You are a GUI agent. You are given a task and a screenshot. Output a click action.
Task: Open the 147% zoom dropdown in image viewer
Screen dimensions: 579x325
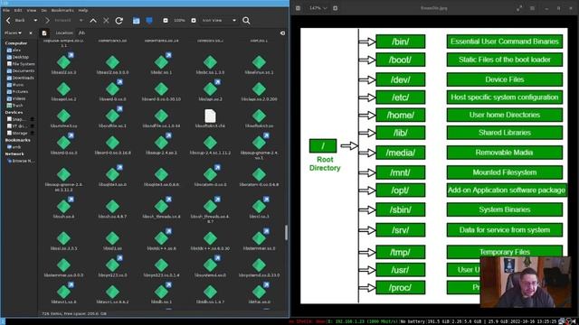coord(318,8)
